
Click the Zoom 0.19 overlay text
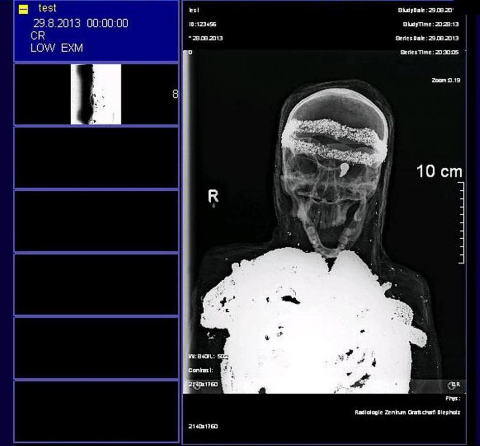(x=445, y=80)
